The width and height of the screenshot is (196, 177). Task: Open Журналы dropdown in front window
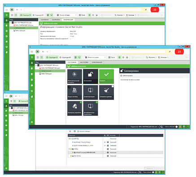151,57
